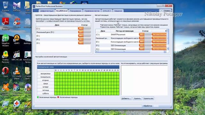Image resolution: width=205 pixels, height=115 pixels.
Task: Click auto-optimization table vertical scrollbar up arrow
Action: coord(168,30)
